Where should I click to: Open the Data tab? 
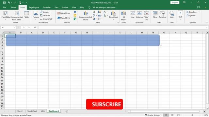pos(56,7)
